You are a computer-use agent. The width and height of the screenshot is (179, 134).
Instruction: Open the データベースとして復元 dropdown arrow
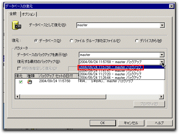[162, 25]
